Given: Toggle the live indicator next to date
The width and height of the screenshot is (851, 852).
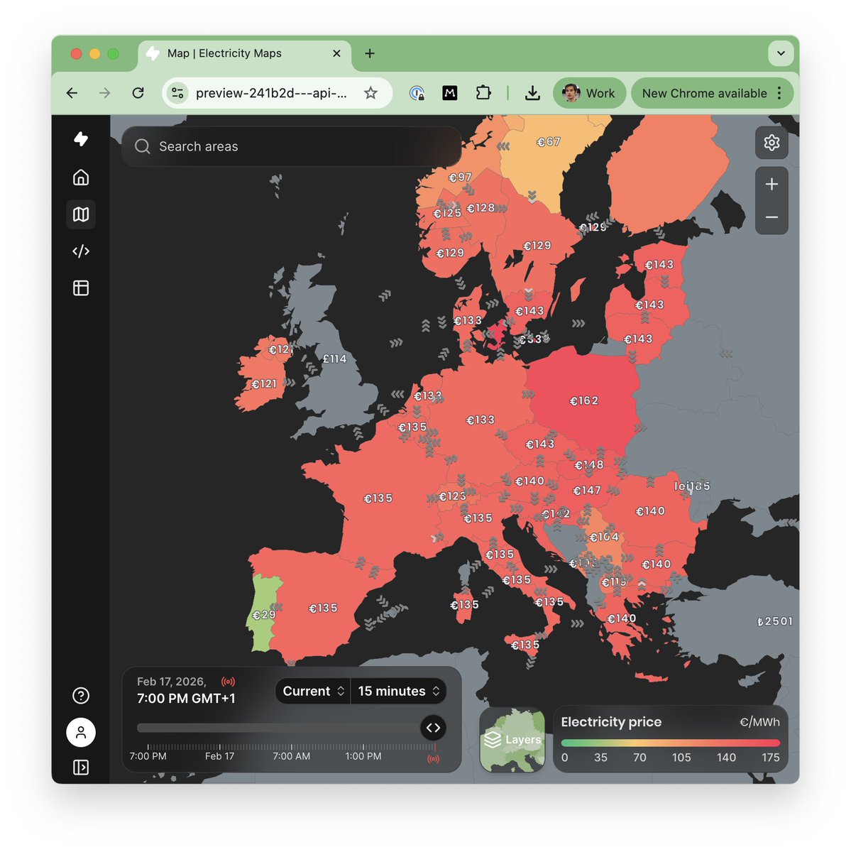Looking at the screenshot, I should pos(228,682).
